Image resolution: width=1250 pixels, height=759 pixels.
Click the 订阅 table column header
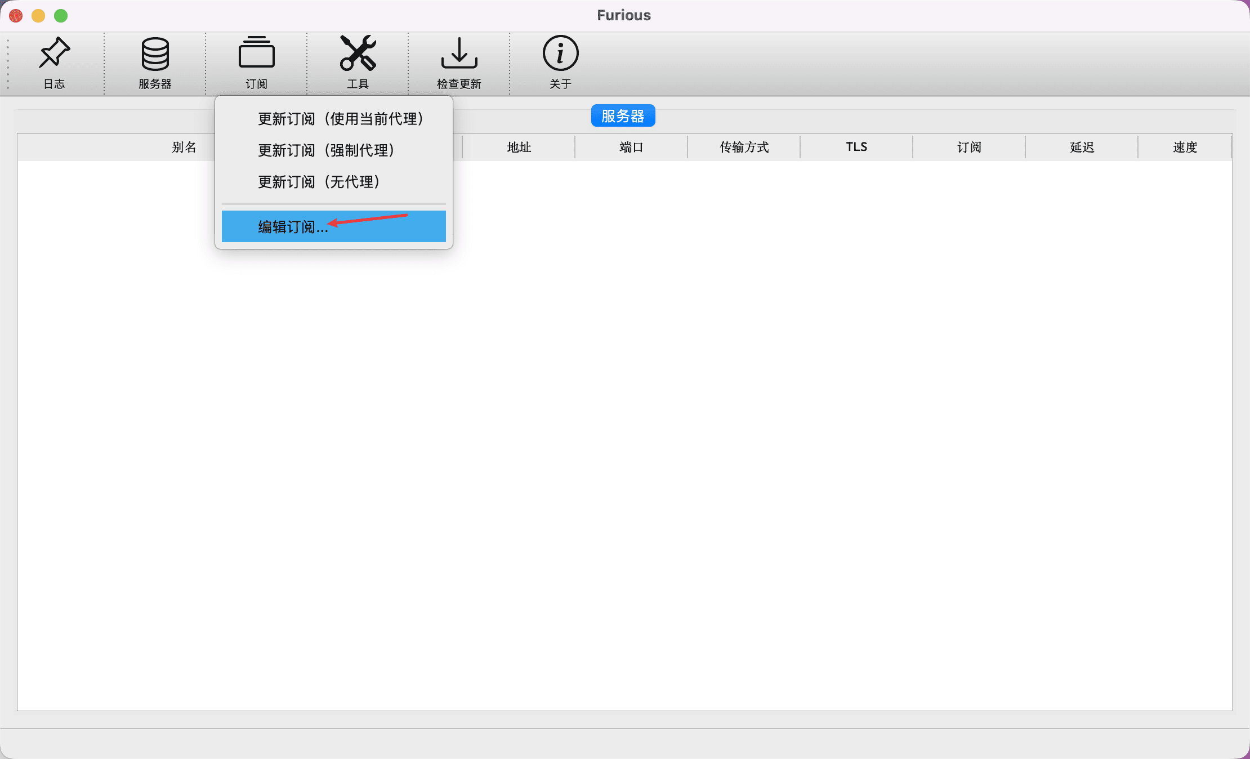coord(969,148)
